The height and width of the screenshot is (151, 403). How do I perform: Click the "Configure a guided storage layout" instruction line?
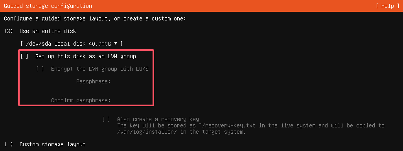(x=95, y=19)
